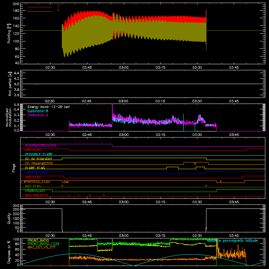The width and height of the screenshot is (269, 269).
Task: Click the yellow FRONT_RATIO legend entry
Action: 38,240
